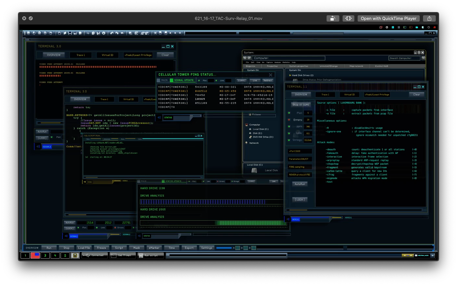457x285 pixels.
Task: Toggle Link checkbox in Cellular Tower panel
Action: click(216, 80)
